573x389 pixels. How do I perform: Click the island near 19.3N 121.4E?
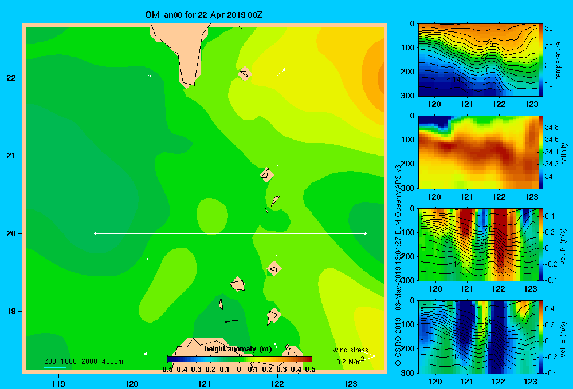[238, 284]
